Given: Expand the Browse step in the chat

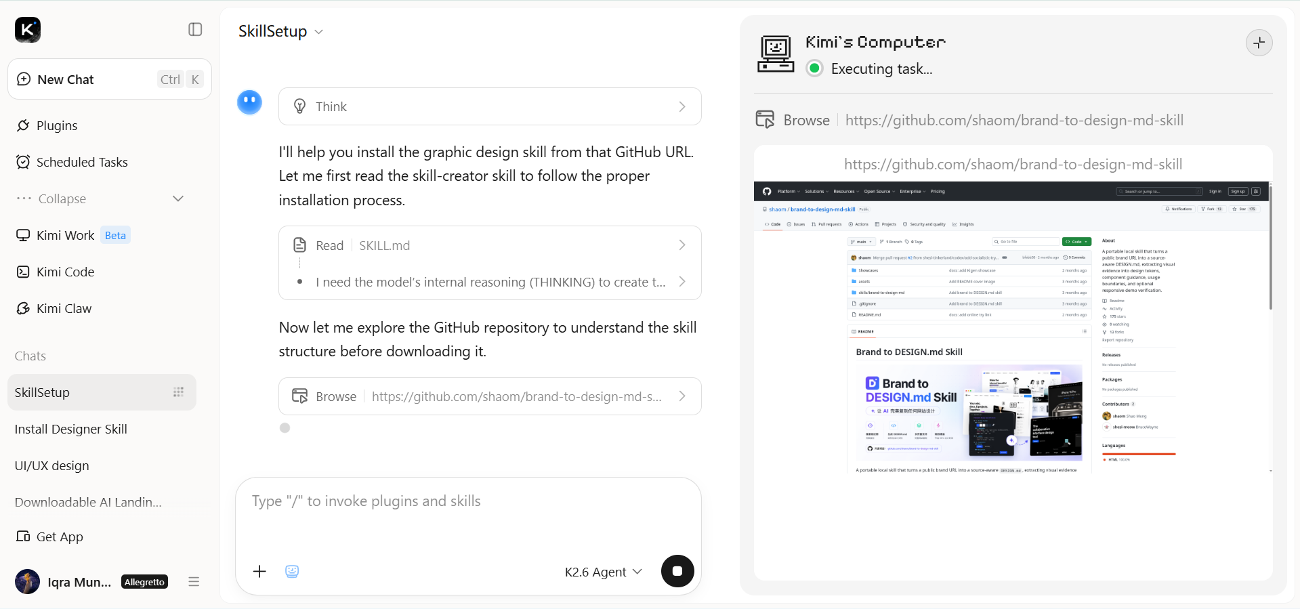Looking at the screenshot, I should 490,396.
